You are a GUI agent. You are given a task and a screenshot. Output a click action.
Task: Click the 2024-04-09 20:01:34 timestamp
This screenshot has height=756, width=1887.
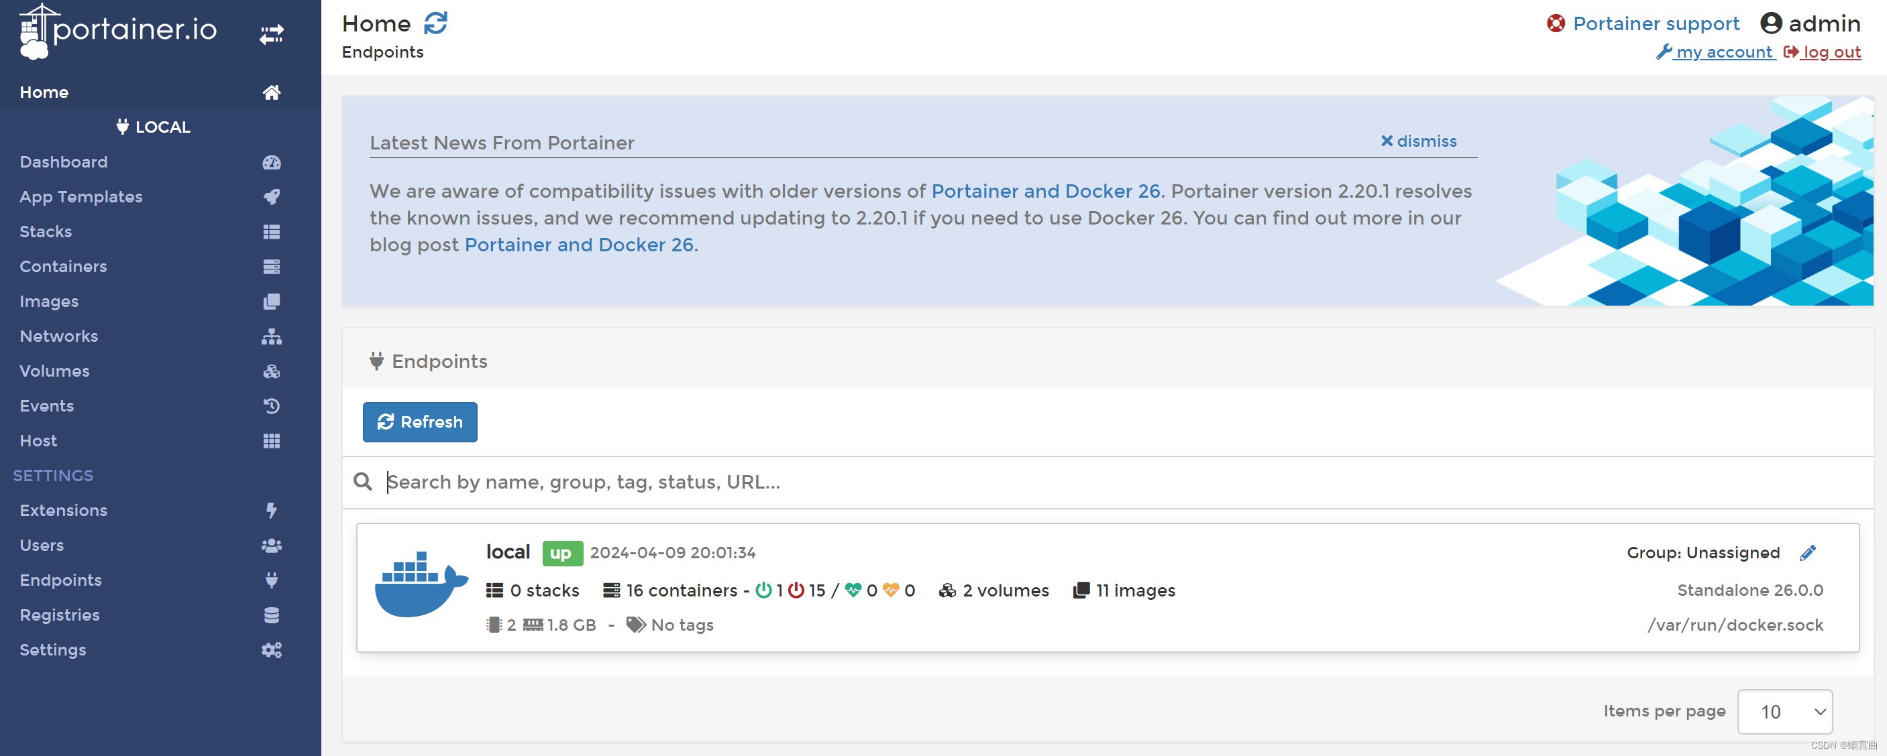point(672,552)
